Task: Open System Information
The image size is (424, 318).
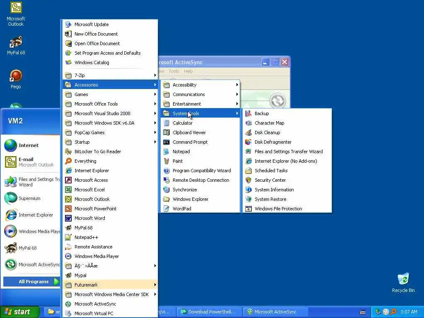Action: pyautogui.click(x=287, y=190)
